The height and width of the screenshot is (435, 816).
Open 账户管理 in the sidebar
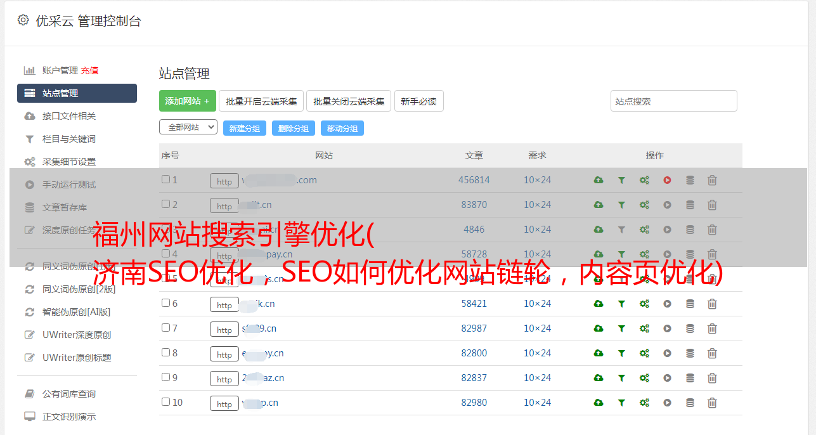click(x=60, y=70)
